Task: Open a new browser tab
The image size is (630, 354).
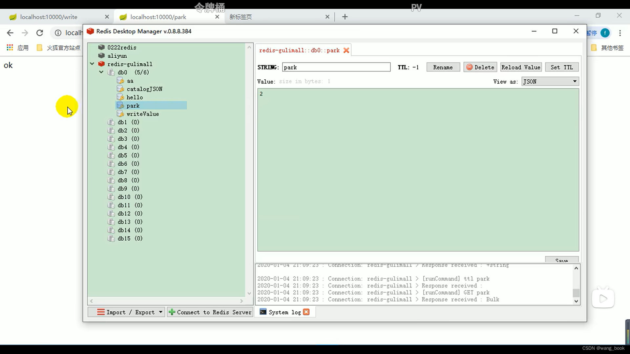Action: coord(345,17)
